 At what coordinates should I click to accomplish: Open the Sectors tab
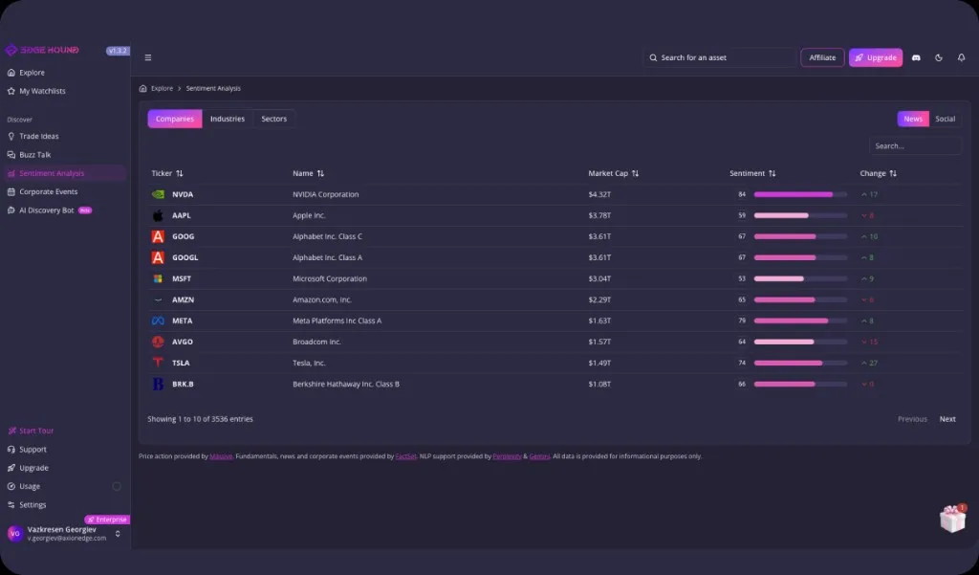click(273, 118)
